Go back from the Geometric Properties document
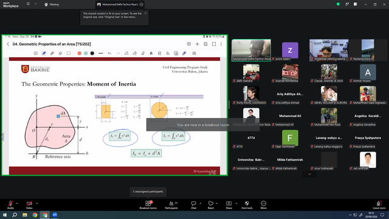Screen dimensions: 389x219 coord(8,44)
